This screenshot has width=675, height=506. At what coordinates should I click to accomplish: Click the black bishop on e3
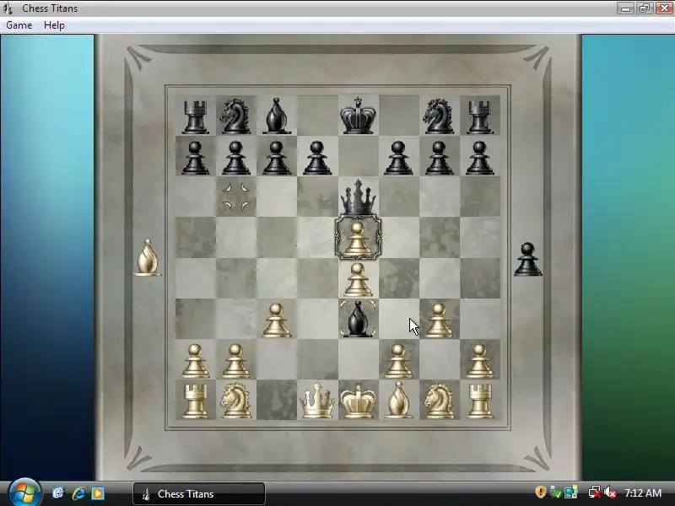tap(358, 319)
